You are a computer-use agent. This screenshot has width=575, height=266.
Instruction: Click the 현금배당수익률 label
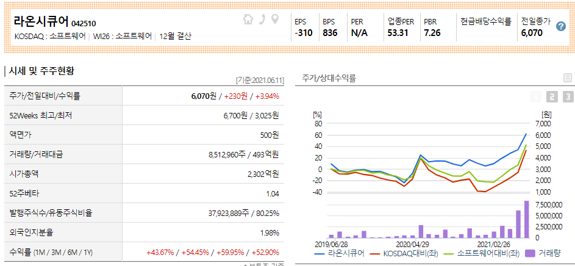486,21
